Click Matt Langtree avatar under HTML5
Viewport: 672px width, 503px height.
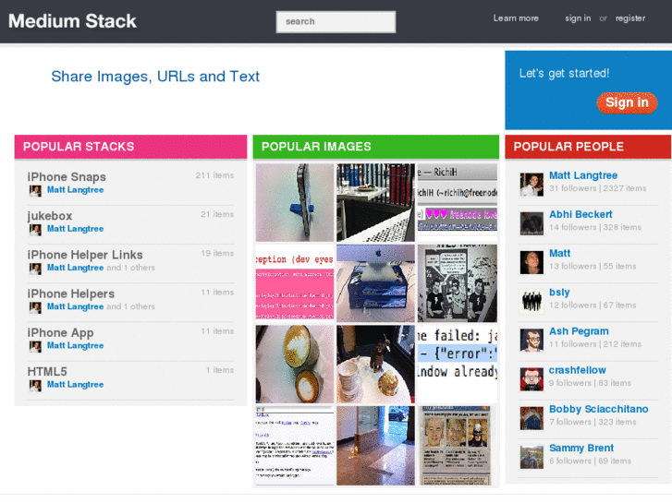[x=35, y=386]
